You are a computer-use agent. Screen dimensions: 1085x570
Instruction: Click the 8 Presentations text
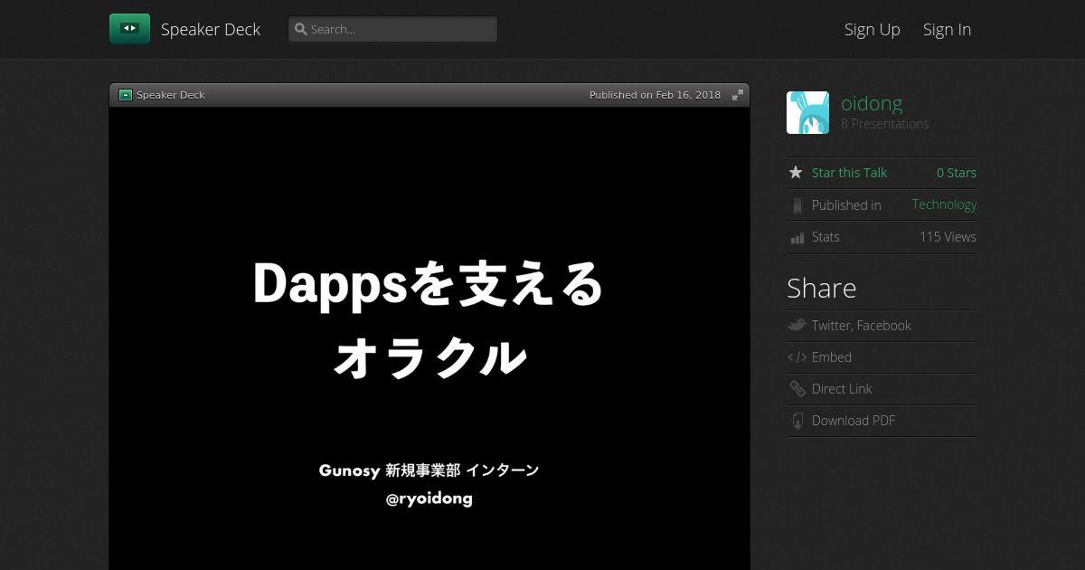coord(885,124)
